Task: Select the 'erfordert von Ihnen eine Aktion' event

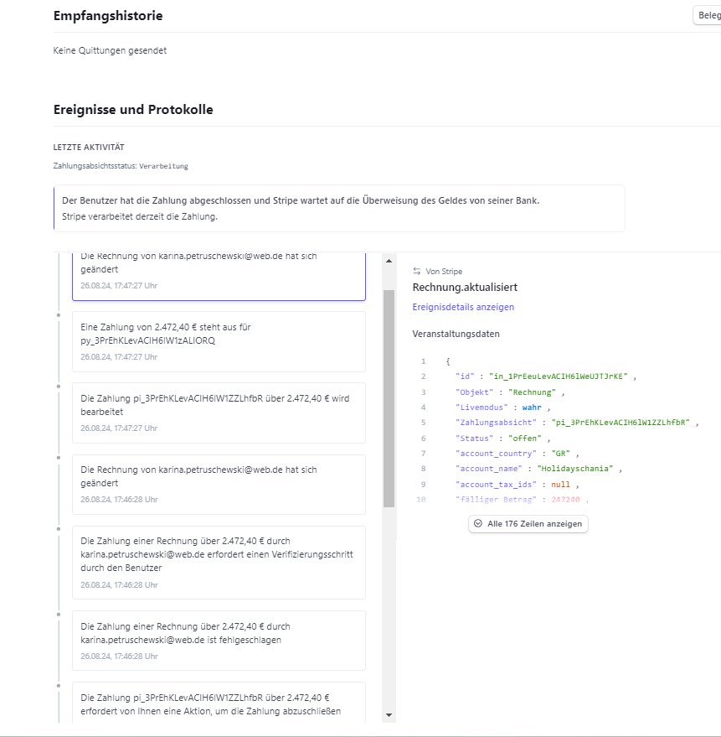Action: click(219, 704)
